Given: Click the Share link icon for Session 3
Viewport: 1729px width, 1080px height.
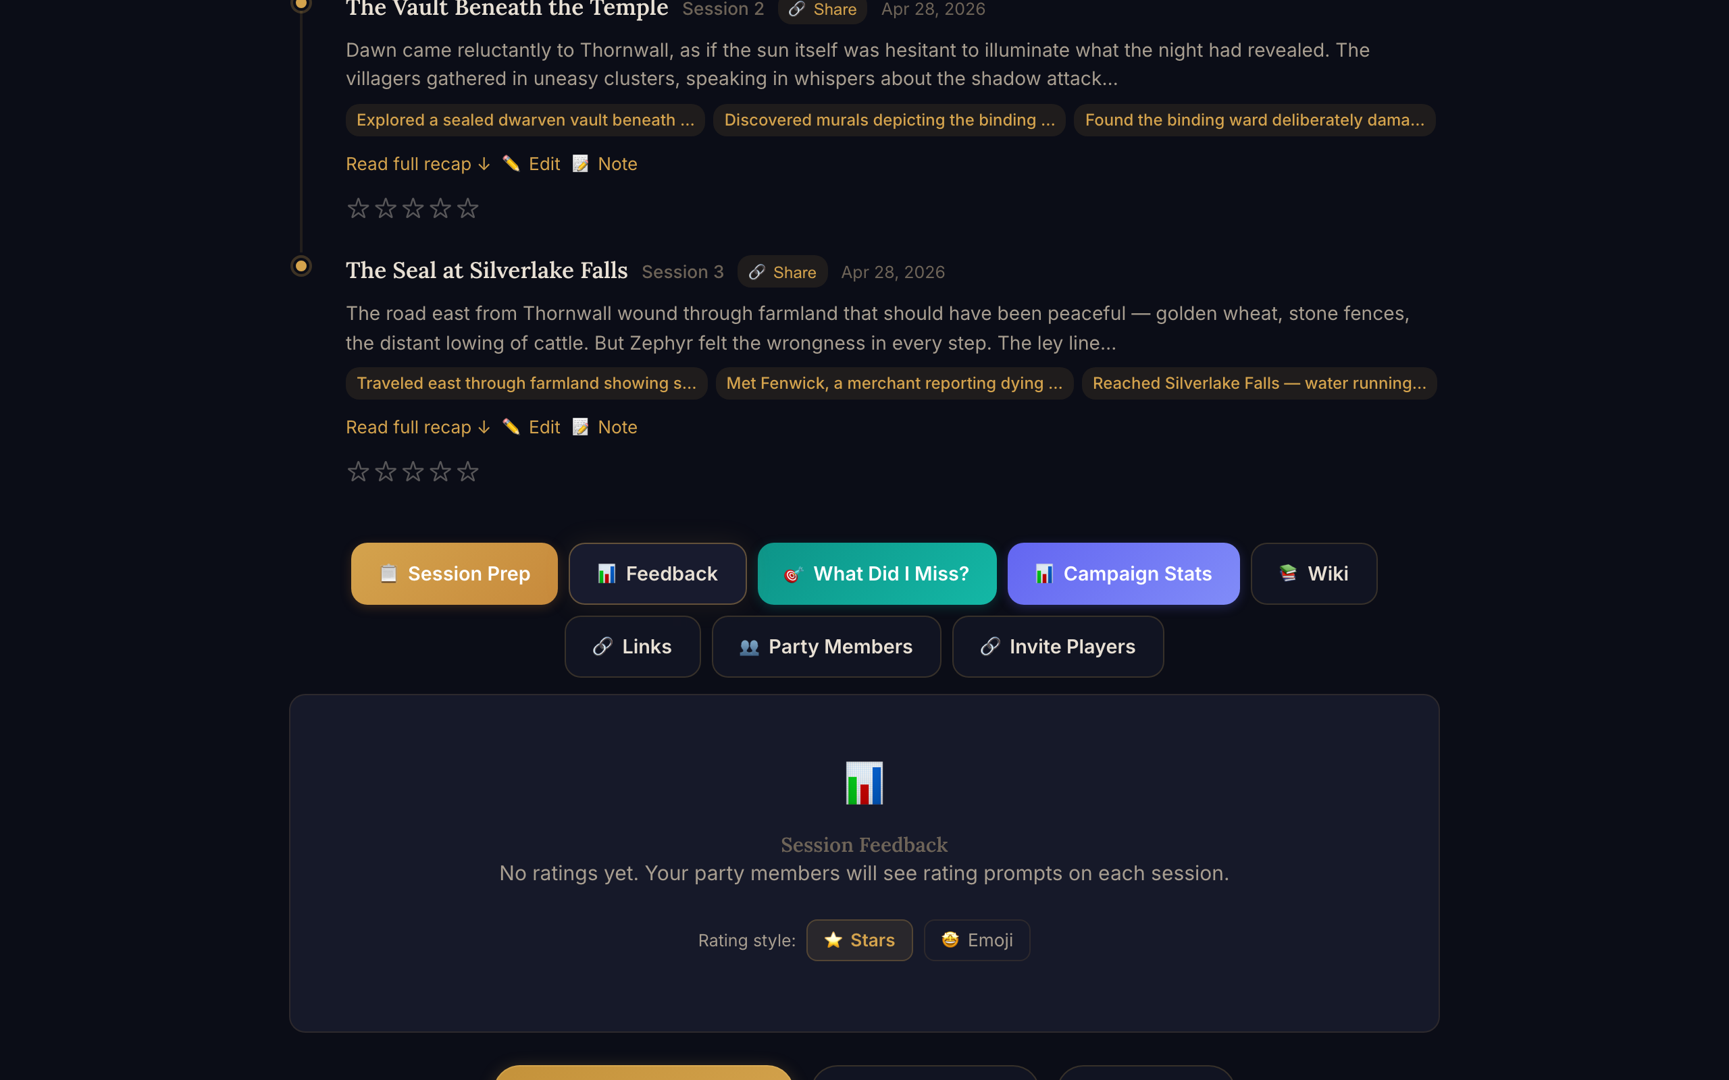Looking at the screenshot, I should coord(756,272).
